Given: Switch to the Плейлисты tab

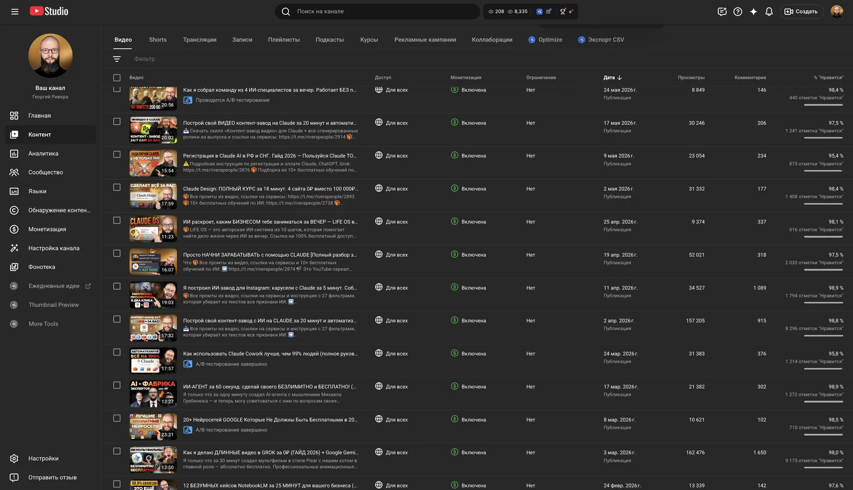Looking at the screenshot, I should pos(284,40).
